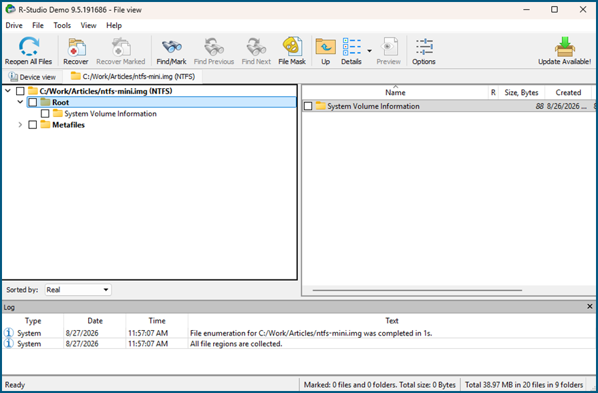Image resolution: width=598 pixels, height=393 pixels.
Task: Click the R-Studio app icon in title bar
Action: tap(10, 9)
